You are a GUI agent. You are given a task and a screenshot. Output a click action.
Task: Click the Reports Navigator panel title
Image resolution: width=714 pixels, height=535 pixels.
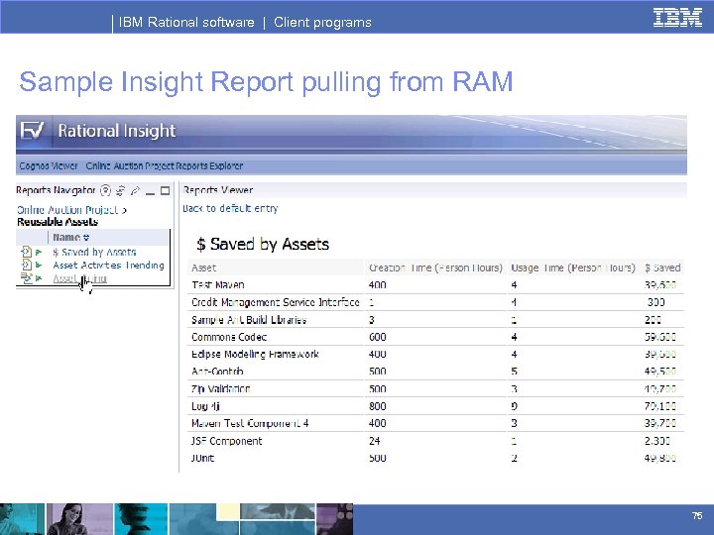56,190
